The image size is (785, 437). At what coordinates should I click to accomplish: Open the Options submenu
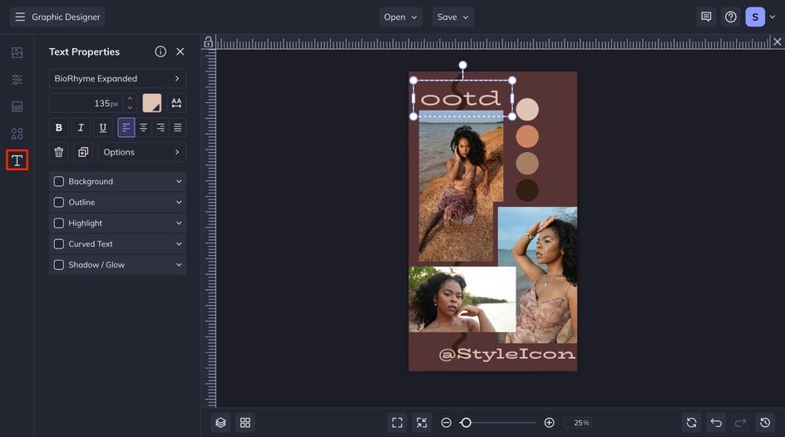click(x=141, y=152)
